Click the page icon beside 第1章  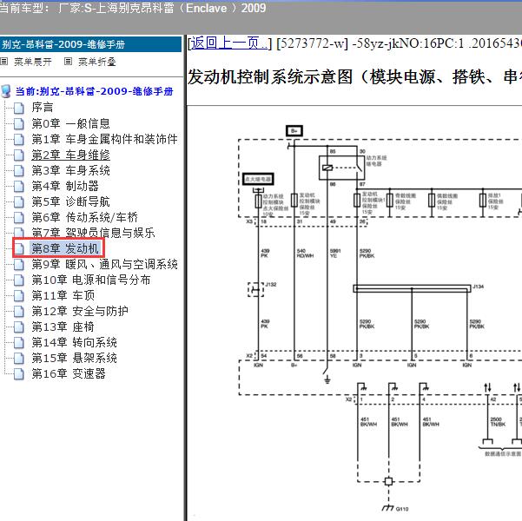19,139
